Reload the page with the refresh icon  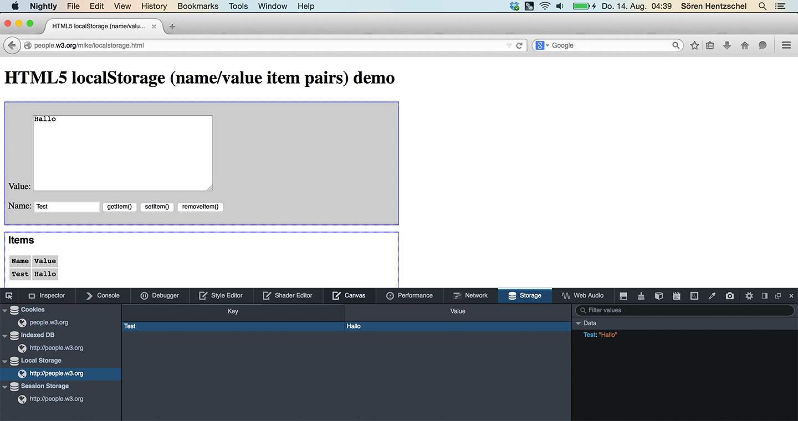click(519, 45)
